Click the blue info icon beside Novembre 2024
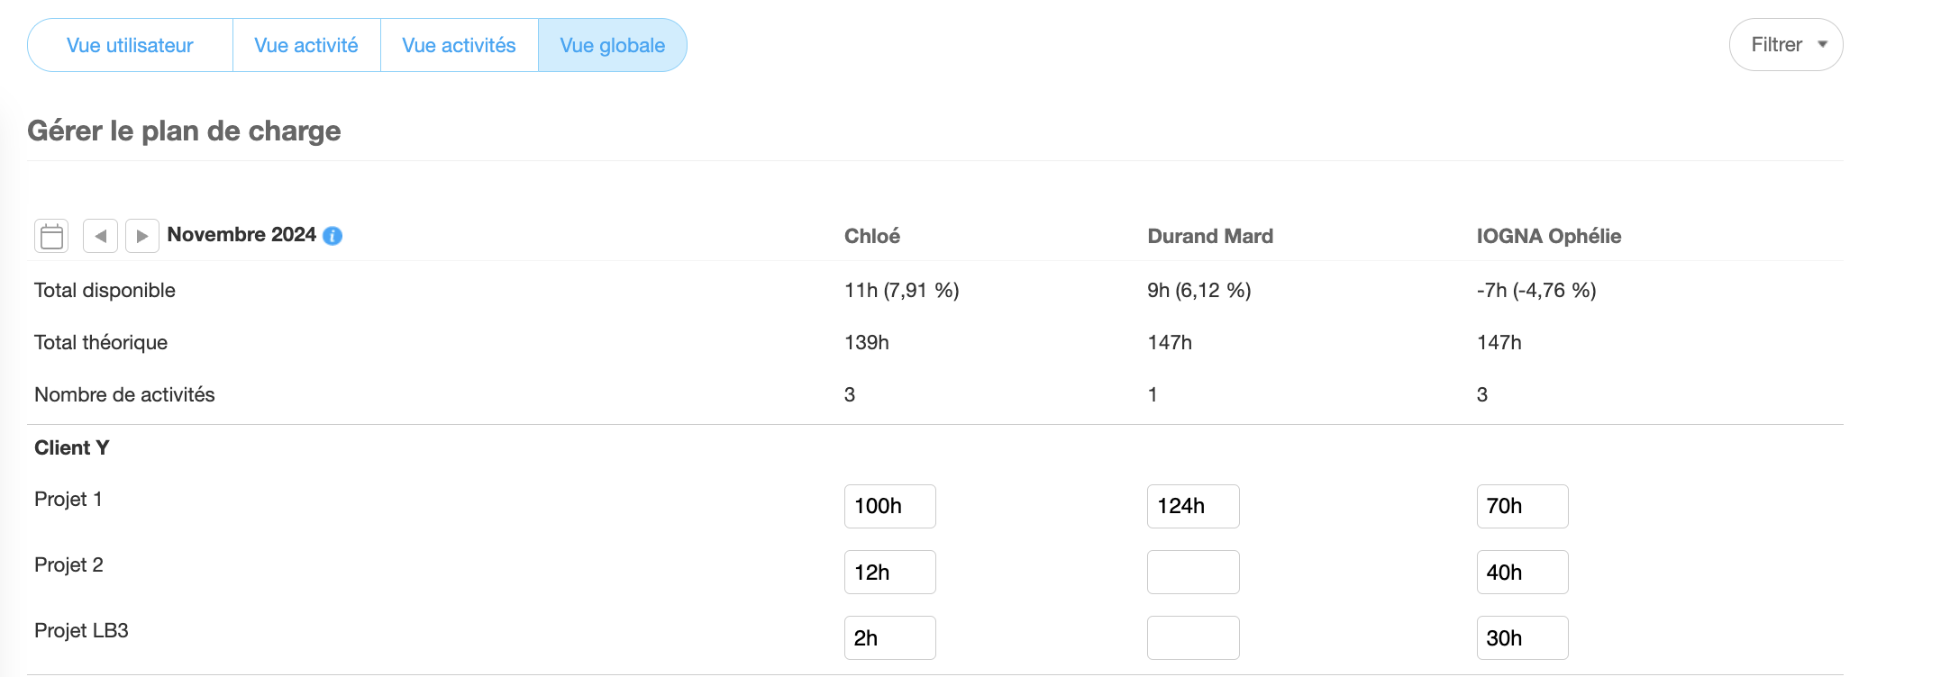 click(x=333, y=236)
